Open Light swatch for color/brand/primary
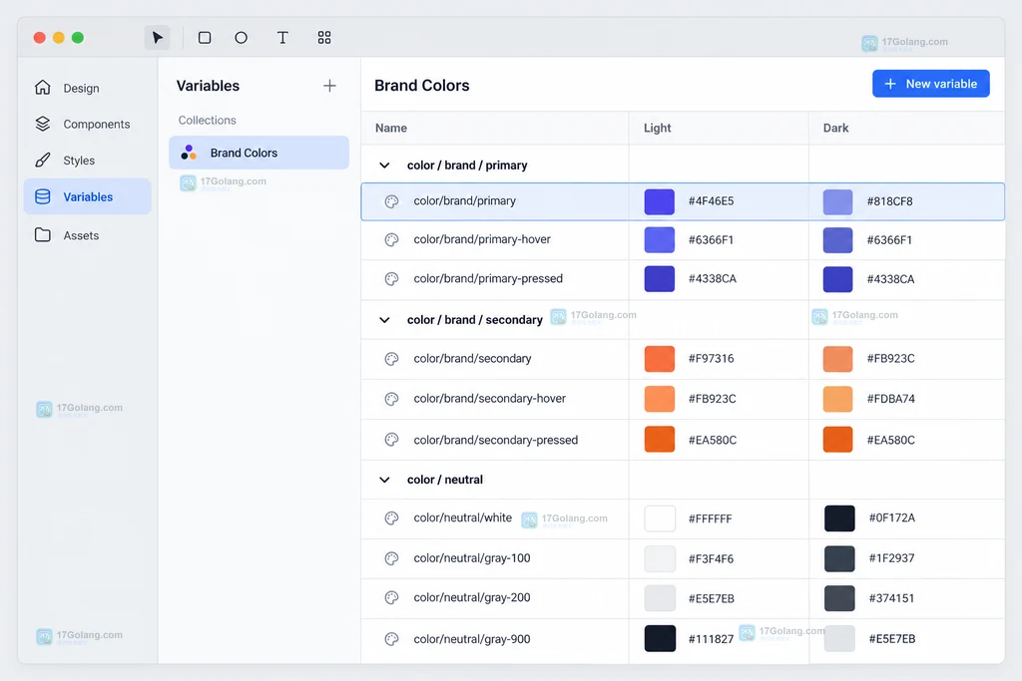The height and width of the screenshot is (681, 1022). coord(660,201)
